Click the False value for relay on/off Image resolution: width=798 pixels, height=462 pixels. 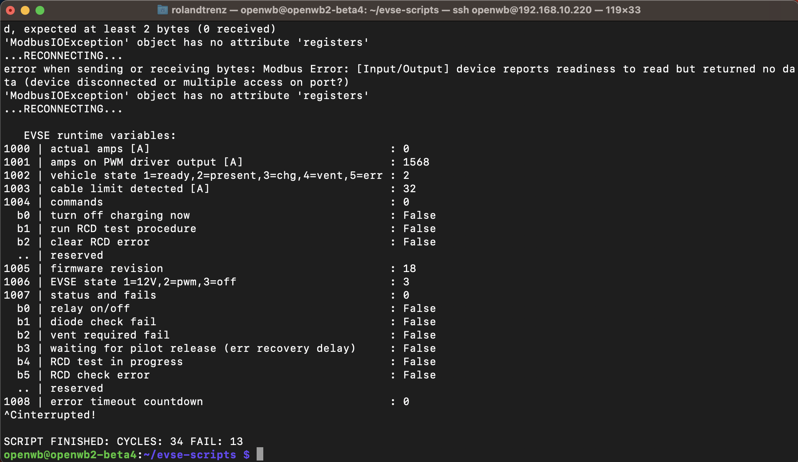419,308
